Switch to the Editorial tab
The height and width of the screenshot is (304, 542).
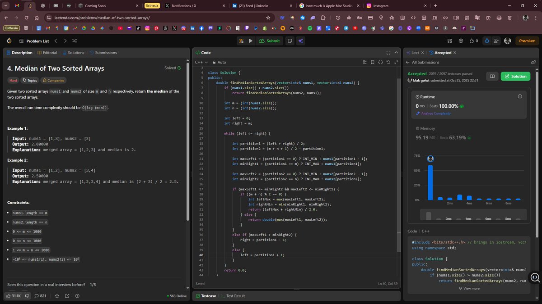click(x=47, y=53)
